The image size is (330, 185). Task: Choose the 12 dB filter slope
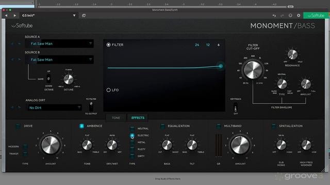pyautogui.click(x=208, y=45)
